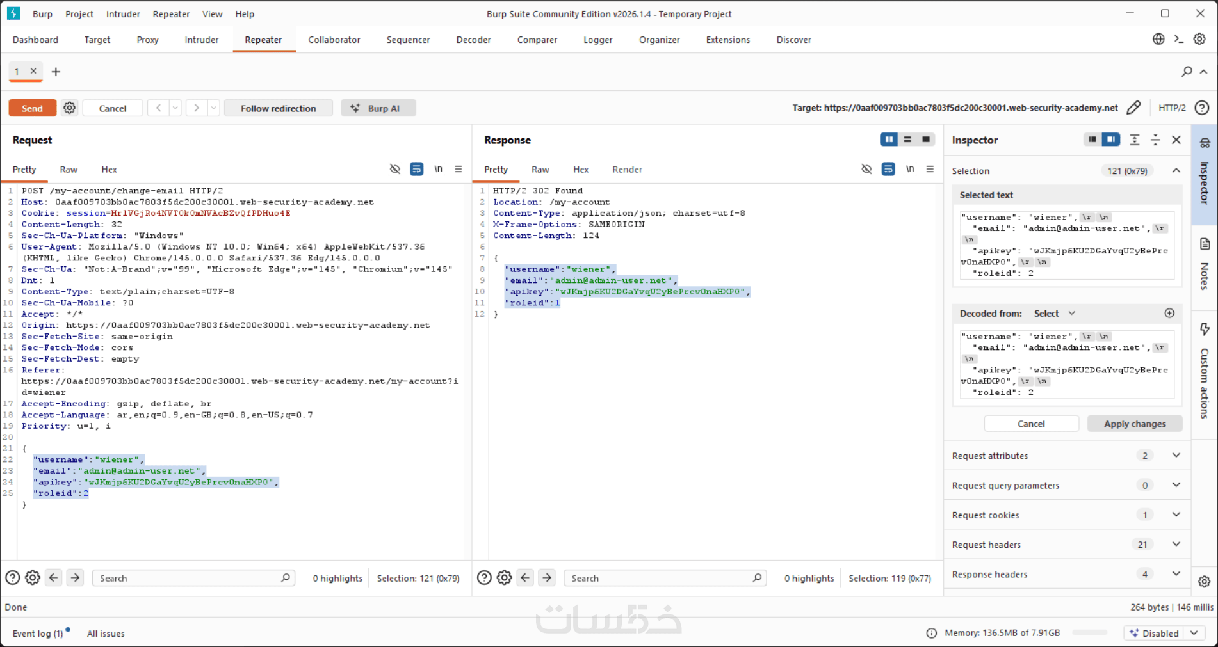Screen dimensions: 1218x647
Task: Open the Project menu
Action: point(79,13)
